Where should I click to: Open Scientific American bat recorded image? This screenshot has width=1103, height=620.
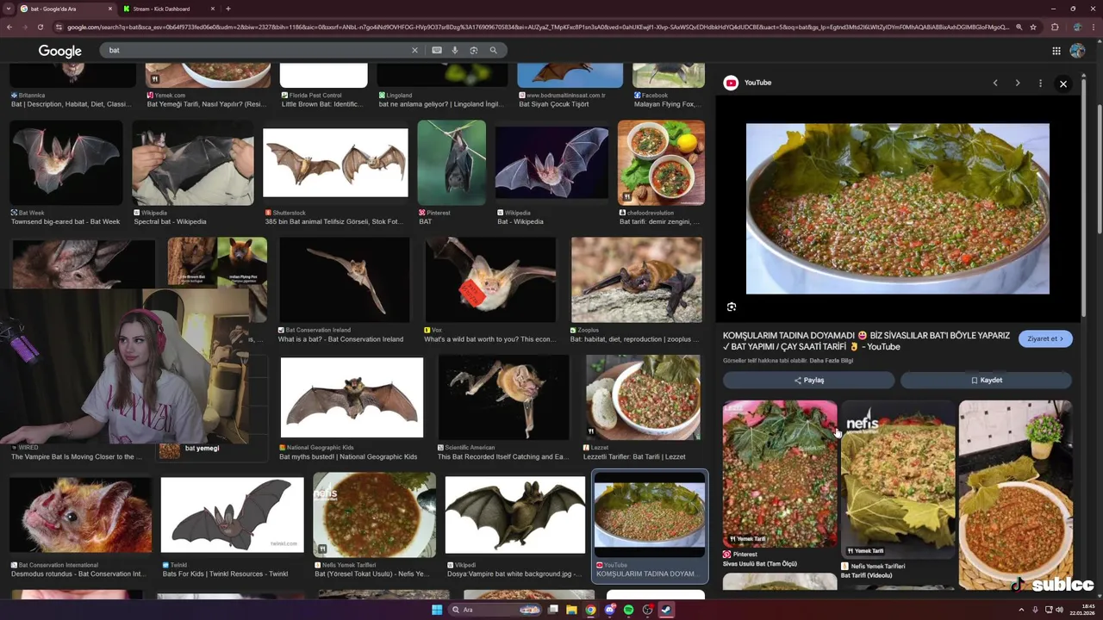(x=503, y=398)
